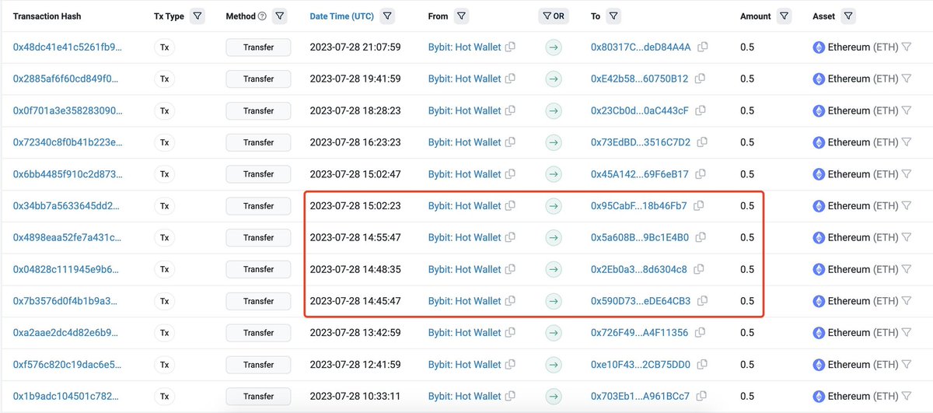Open the Date Time filter funnel
This screenshot has width=933, height=413.
click(x=387, y=16)
